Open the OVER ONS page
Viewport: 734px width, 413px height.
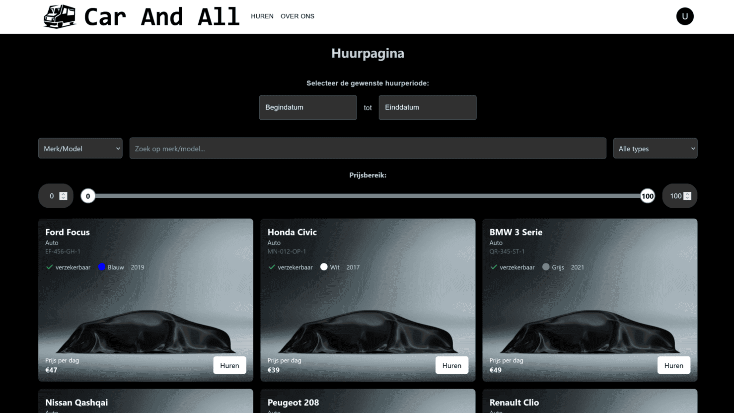point(297,16)
